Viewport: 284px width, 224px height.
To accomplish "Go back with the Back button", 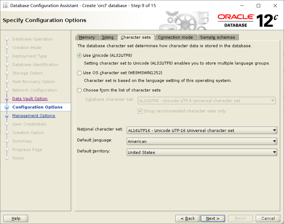I will point(188,218).
